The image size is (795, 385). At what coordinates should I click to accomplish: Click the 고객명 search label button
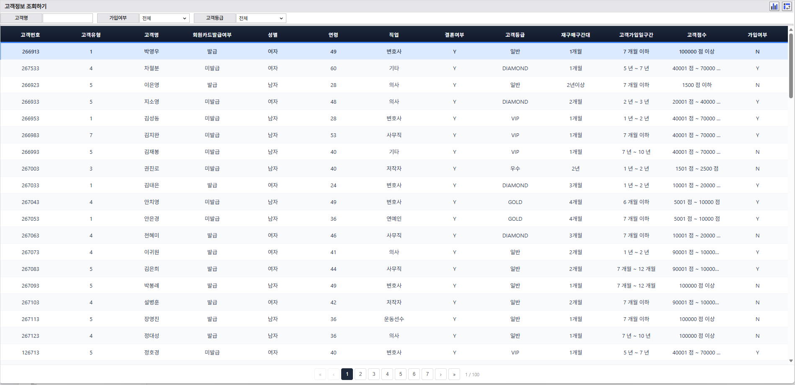(x=21, y=18)
